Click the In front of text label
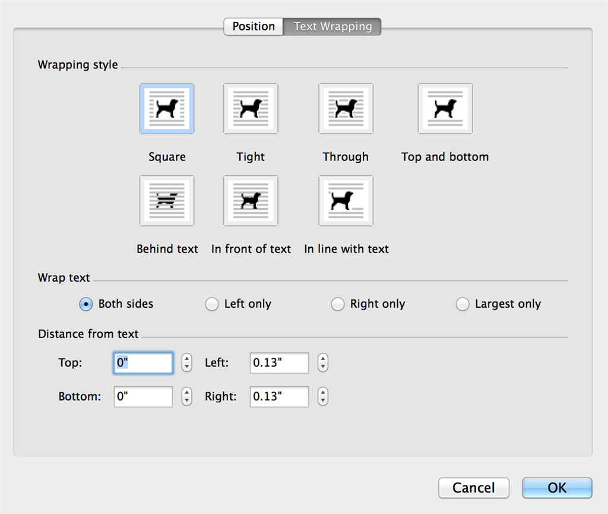 tap(251, 248)
